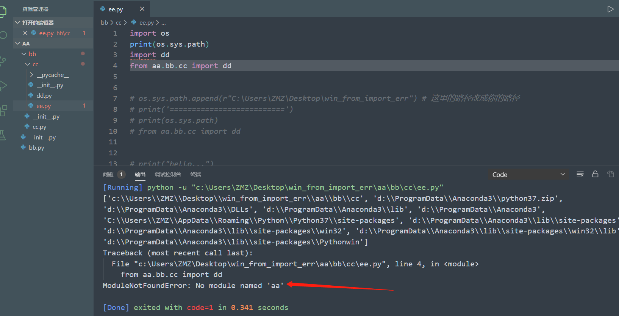619x316 pixels.
Task: Open __init__.py directly under the bb folder
Action: pyautogui.click(x=53, y=117)
